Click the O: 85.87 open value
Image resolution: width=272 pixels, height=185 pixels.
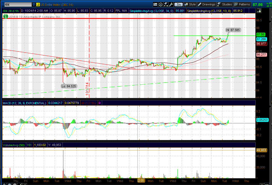pos(56,11)
